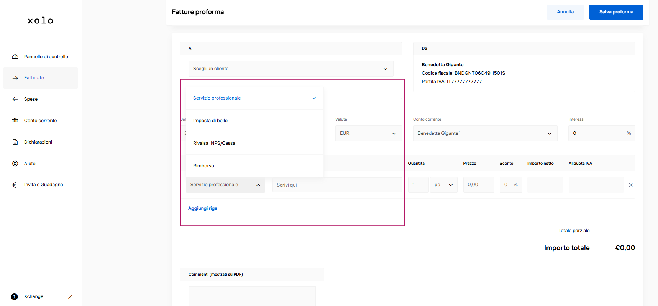Click the Xchange notification badge

(x=15, y=297)
